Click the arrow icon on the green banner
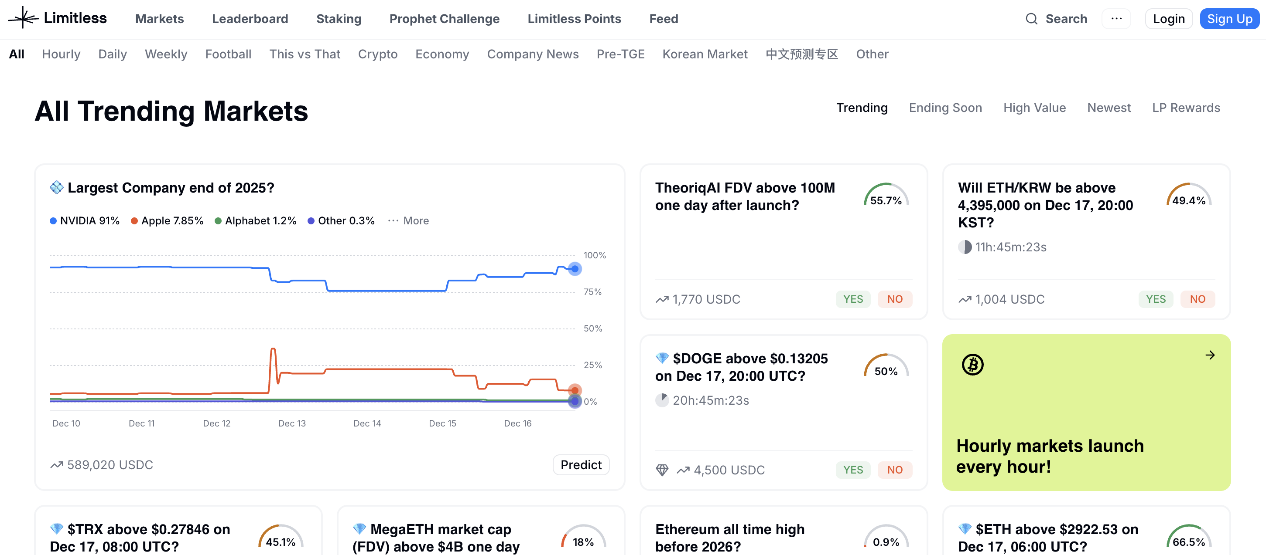Image resolution: width=1266 pixels, height=555 pixels. (1210, 355)
